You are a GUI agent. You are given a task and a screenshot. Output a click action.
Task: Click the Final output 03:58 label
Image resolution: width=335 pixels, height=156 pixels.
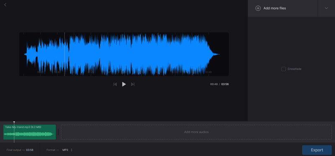[20, 150]
